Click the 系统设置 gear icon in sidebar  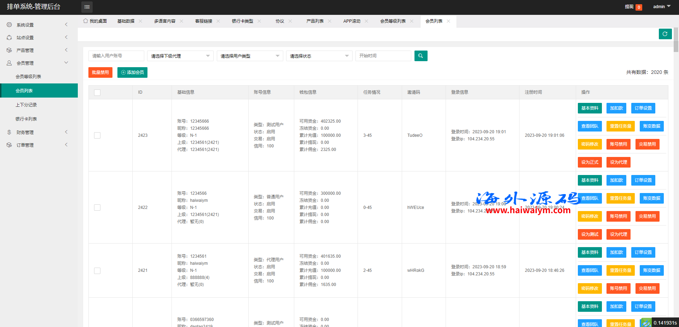[x=9, y=25]
